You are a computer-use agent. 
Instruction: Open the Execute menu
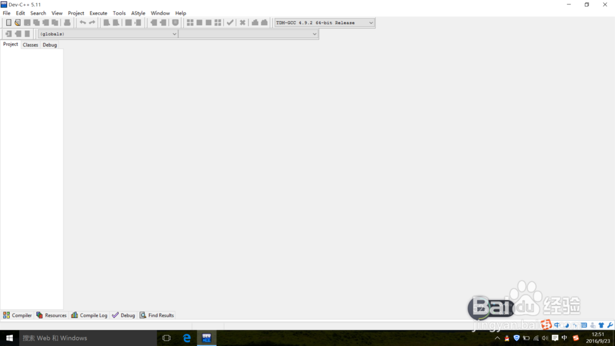click(98, 13)
